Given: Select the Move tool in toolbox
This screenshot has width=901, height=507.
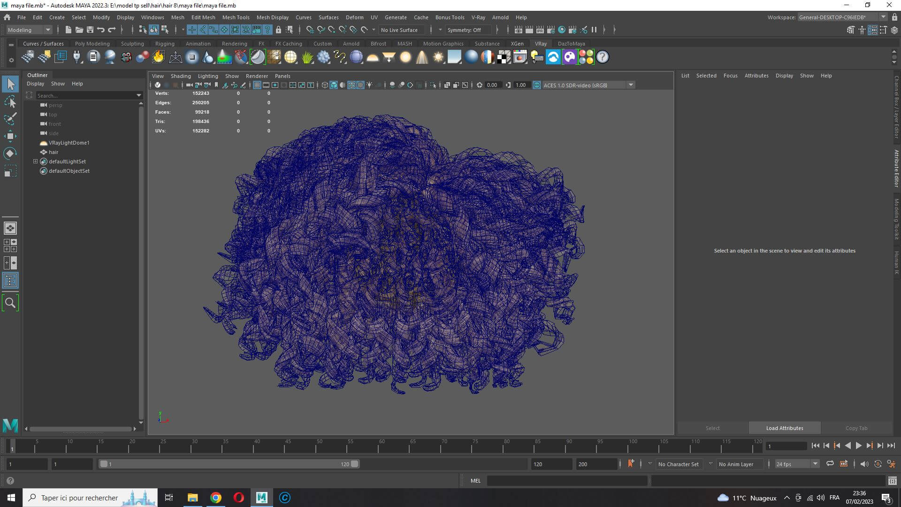Looking at the screenshot, I should point(10,136).
